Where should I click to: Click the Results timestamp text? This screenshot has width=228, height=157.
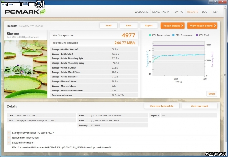(x=31, y=26)
